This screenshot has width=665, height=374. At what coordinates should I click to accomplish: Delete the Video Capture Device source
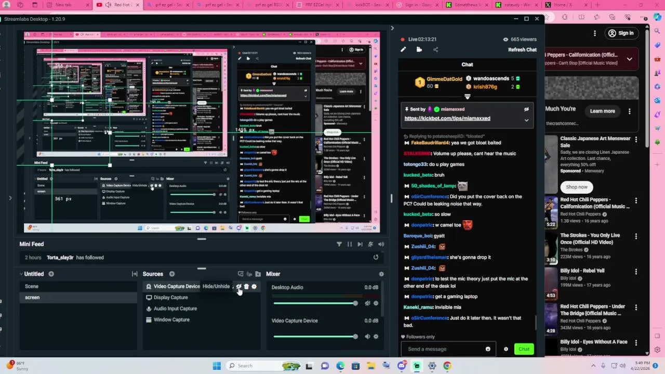[x=246, y=287]
